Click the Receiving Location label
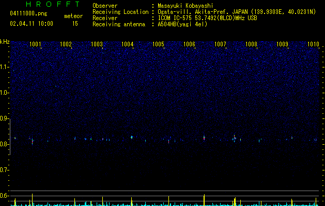The image size is (325, 206). [120, 12]
